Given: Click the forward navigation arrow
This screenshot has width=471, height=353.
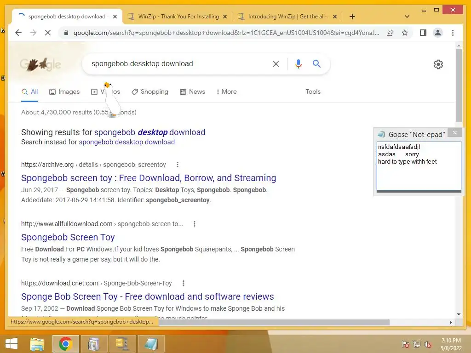Looking at the screenshot, I should pyautogui.click(x=33, y=33).
